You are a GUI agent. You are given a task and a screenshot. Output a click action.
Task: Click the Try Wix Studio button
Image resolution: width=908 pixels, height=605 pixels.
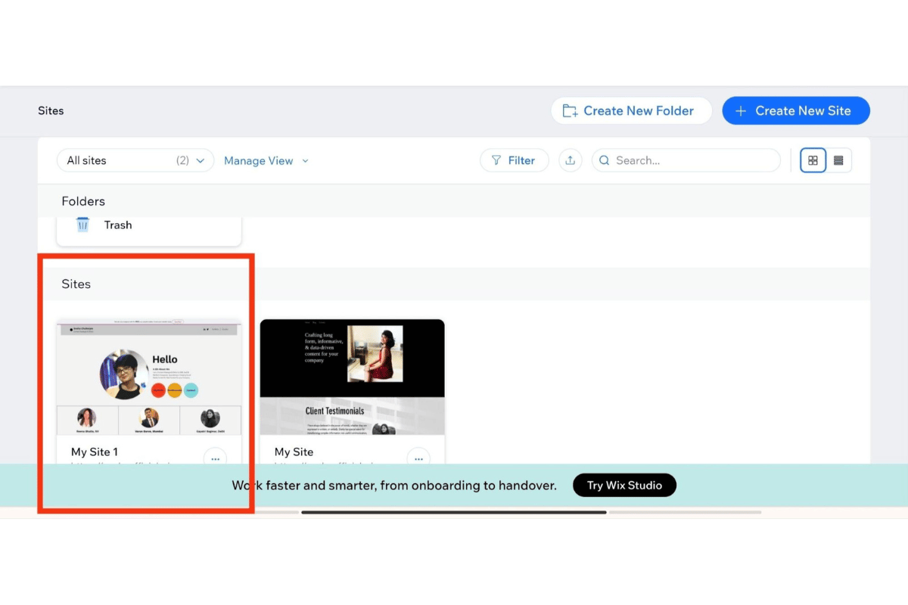(624, 486)
